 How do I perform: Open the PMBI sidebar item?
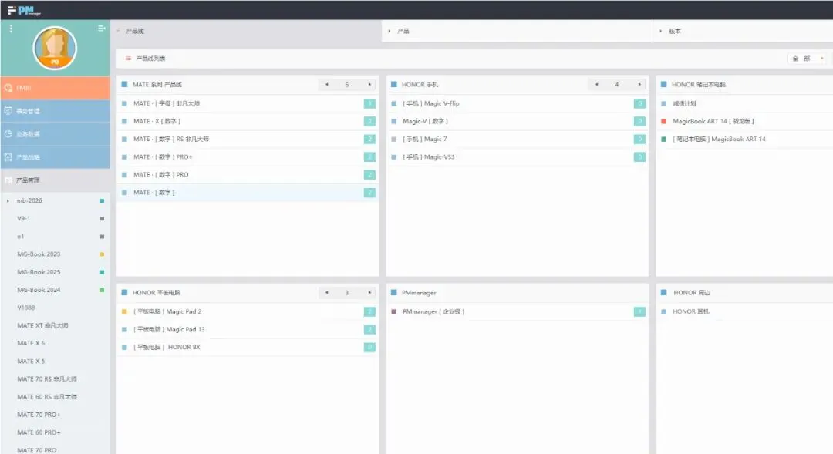pyautogui.click(x=56, y=88)
